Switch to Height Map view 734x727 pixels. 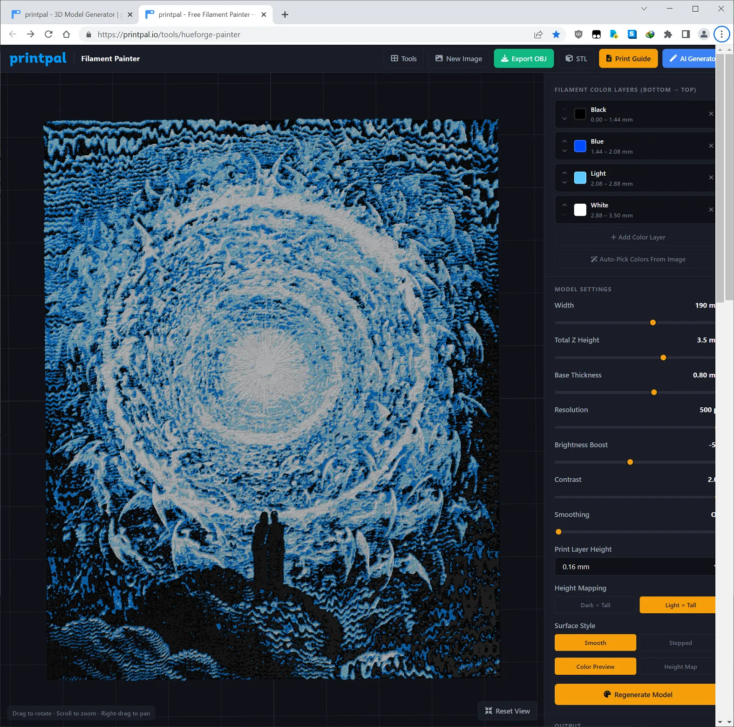pyautogui.click(x=678, y=666)
